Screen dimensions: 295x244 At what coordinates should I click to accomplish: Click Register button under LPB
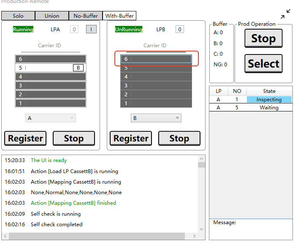[x=131, y=138]
